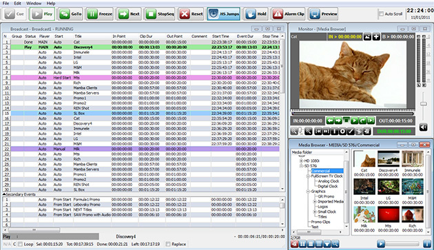Jump to clip end with next-mark icon
434x250 pixels.
pyautogui.click(x=327, y=132)
